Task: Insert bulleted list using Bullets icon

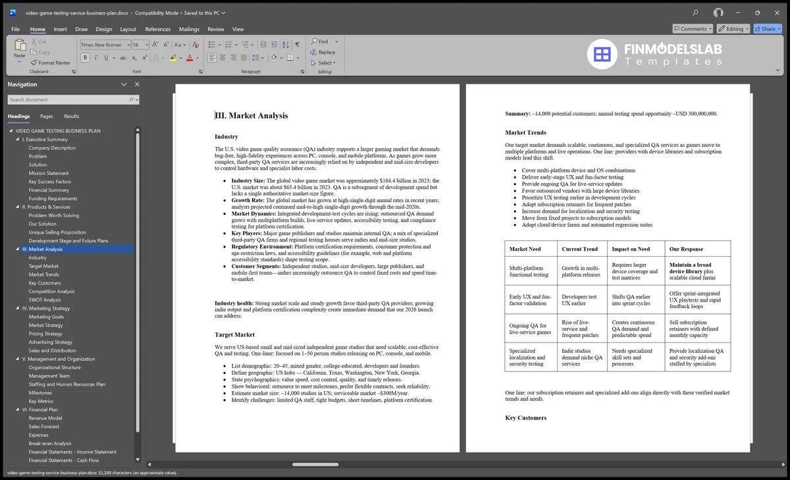Action: pyautogui.click(x=211, y=45)
